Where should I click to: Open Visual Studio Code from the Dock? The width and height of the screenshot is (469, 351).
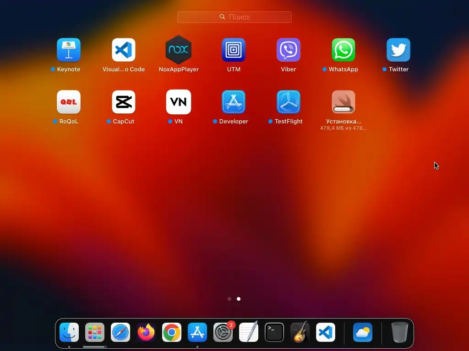pyautogui.click(x=326, y=332)
